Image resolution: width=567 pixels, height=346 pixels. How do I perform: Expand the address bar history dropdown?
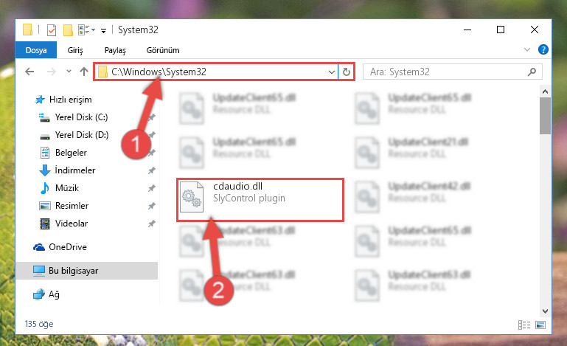pyautogui.click(x=331, y=72)
